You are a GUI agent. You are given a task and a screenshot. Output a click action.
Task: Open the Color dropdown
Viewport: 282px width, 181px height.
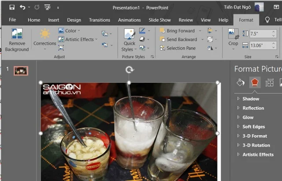click(70, 31)
